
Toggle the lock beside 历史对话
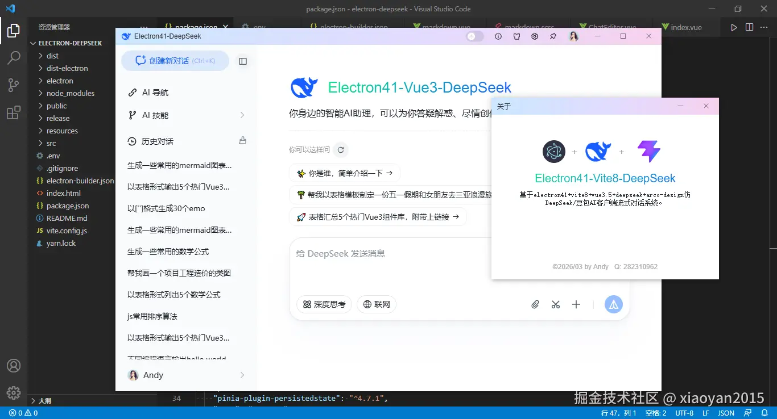pyautogui.click(x=243, y=140)
